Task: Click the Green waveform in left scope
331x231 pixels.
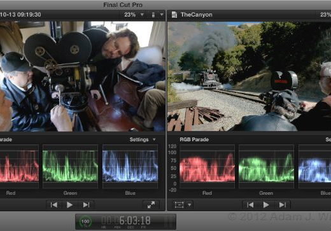Action: coord(70,167)
